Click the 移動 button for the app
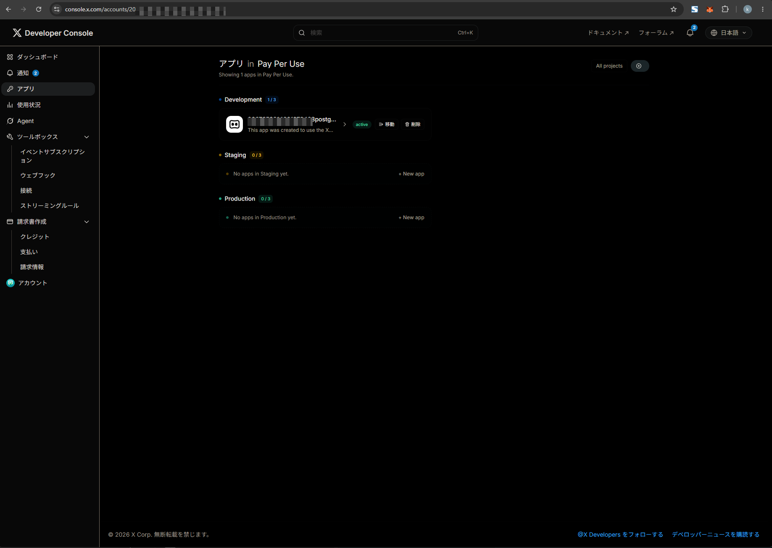 (387, 124)
